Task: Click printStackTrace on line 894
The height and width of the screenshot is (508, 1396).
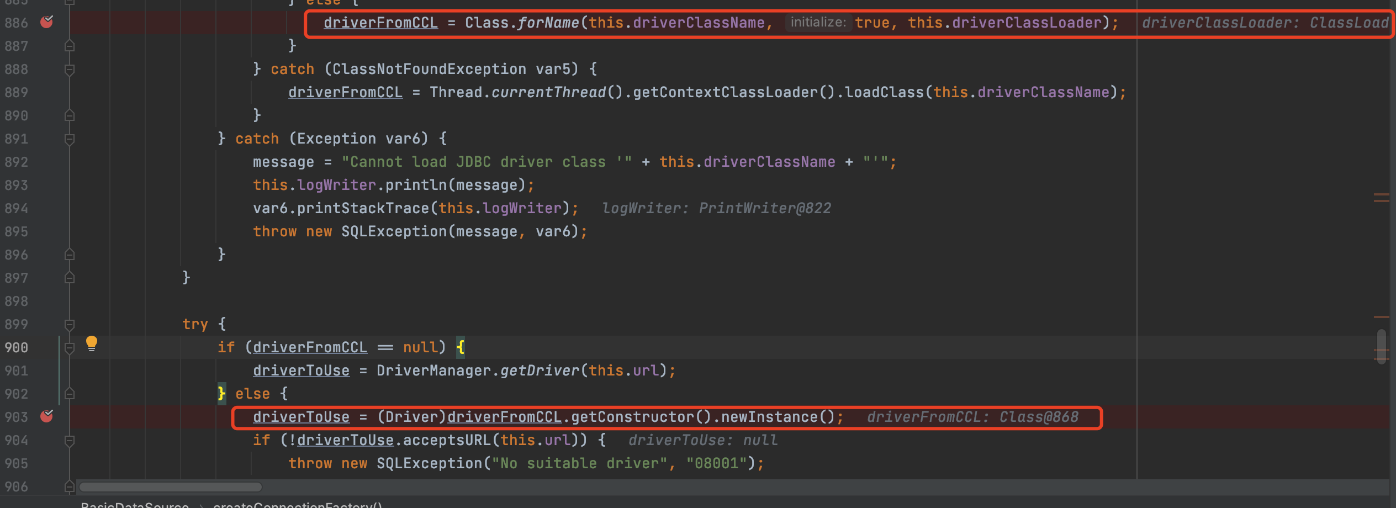Action: (x=363, y=208)
